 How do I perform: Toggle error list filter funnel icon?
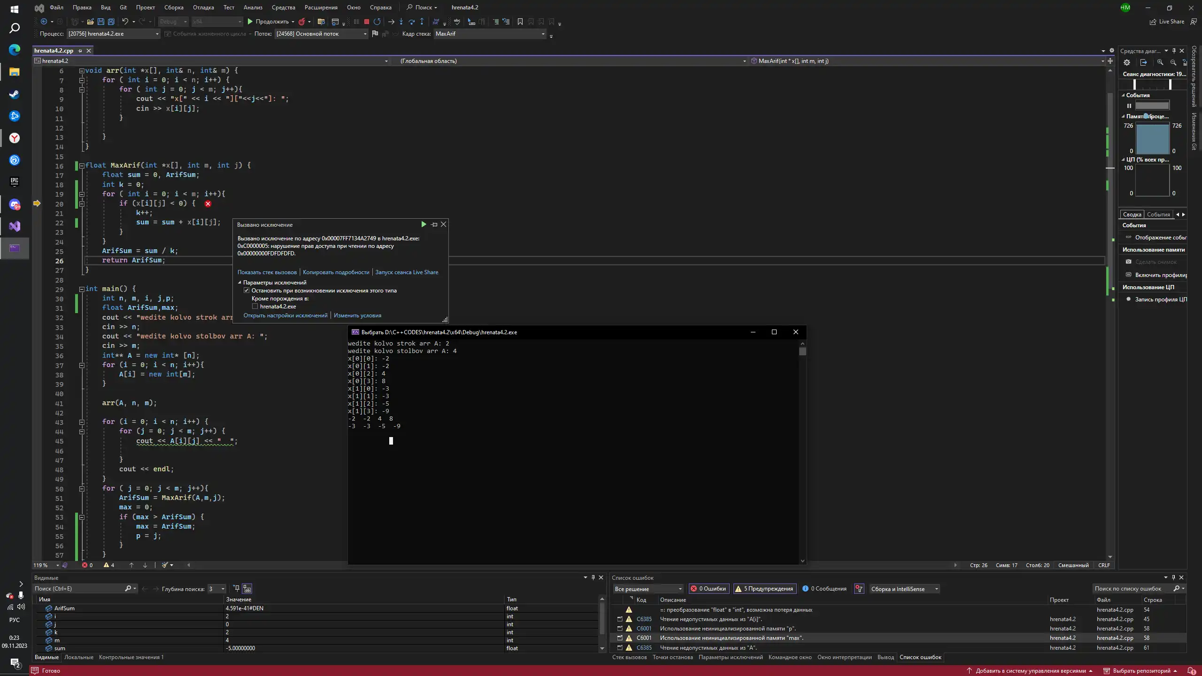point(859,589)
